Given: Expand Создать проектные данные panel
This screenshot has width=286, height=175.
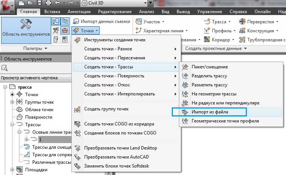Looking at the screenshot, I should (216, 48).
